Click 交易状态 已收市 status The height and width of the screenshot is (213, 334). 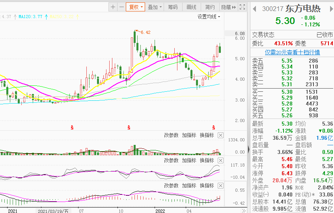[325, 35]
